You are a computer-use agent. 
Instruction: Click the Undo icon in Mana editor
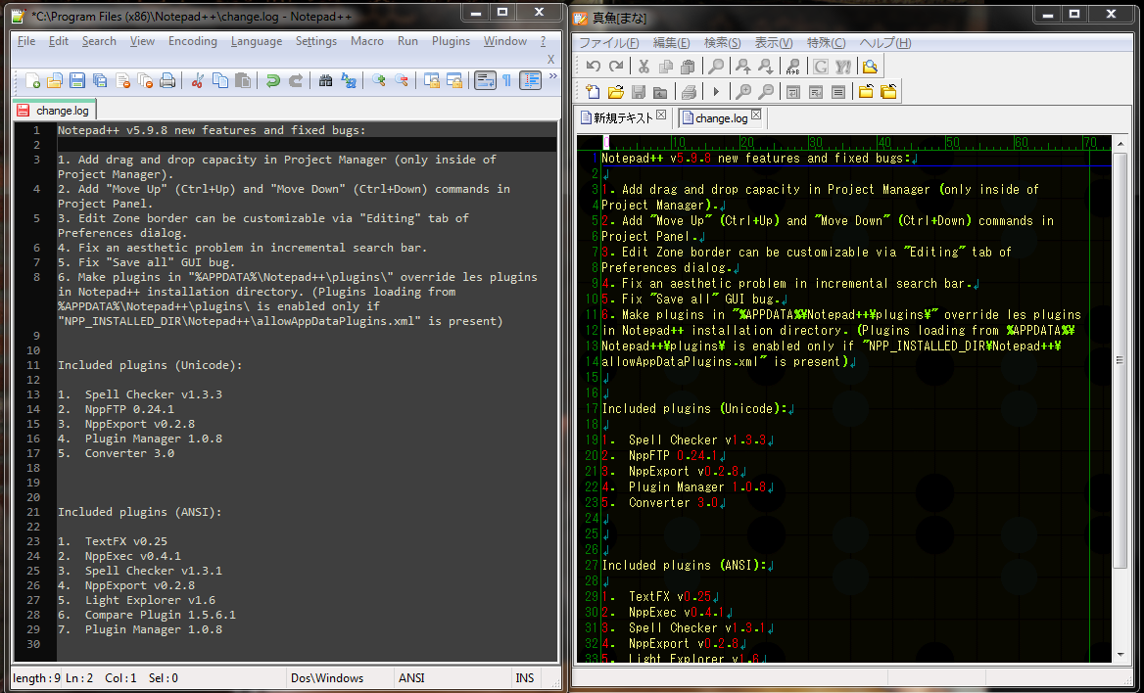pyautogui.click(x=594, y=67)
